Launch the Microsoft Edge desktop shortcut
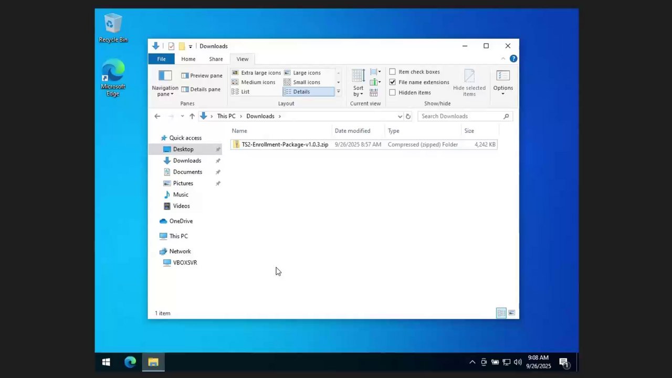The width and height of the screenshot is (672, 378). [x=113, y=78]
